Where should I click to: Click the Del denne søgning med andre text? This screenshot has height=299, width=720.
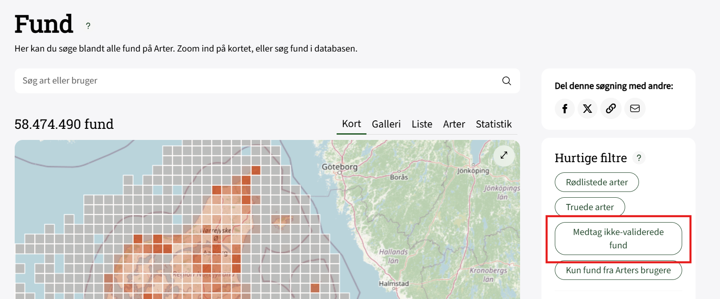[x=614, y=86]
